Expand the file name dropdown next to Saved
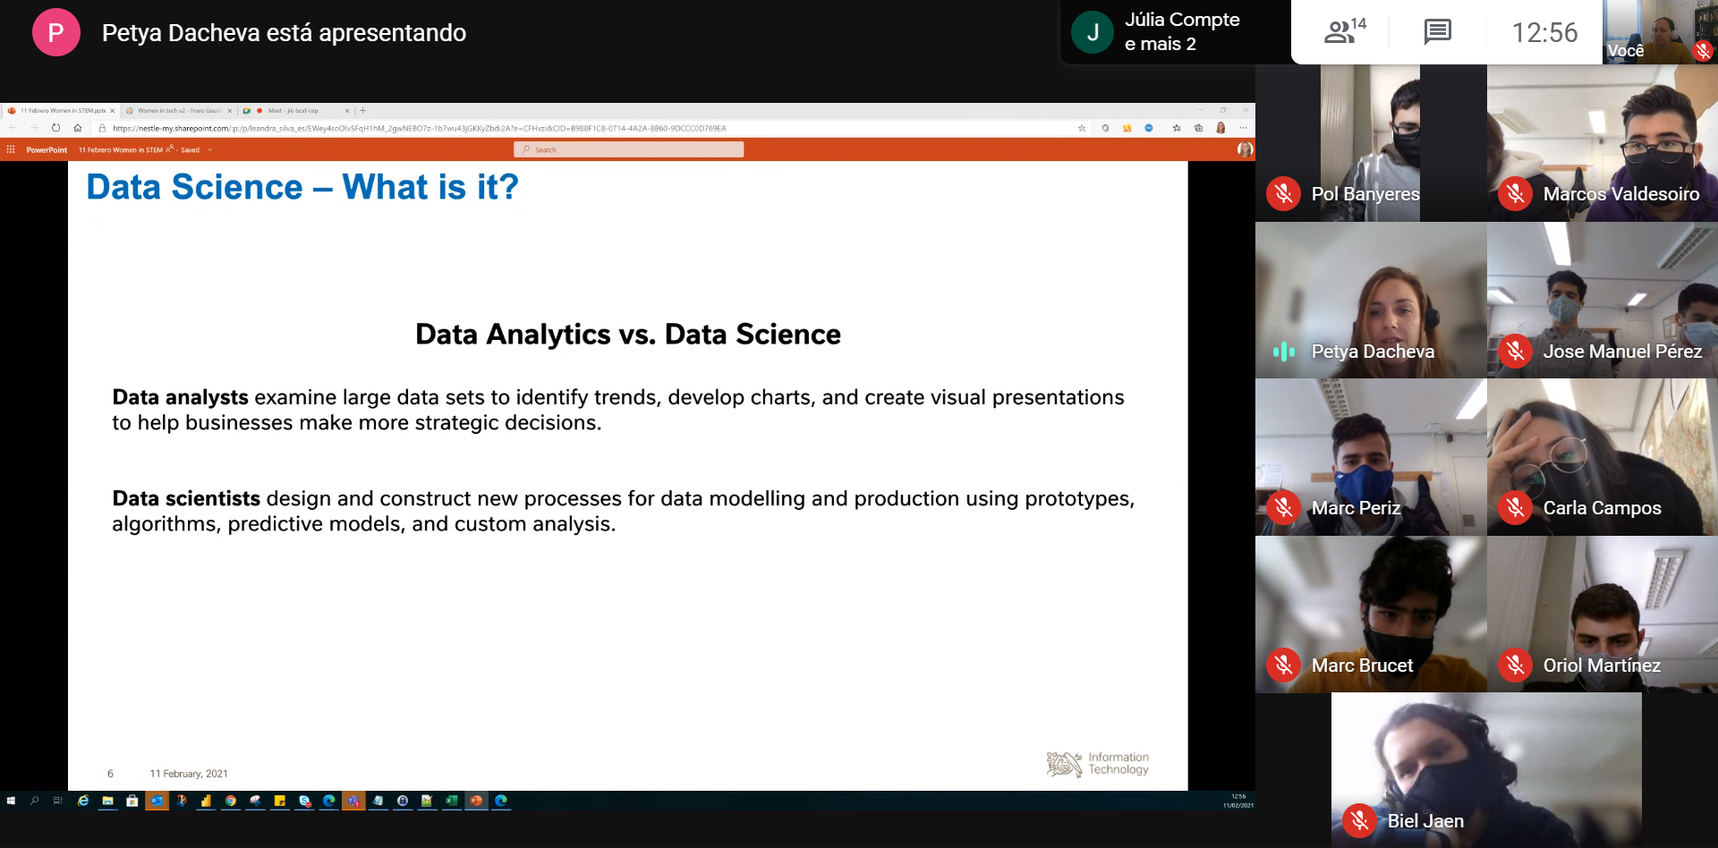1718x848 pixels. coord(210,149)
